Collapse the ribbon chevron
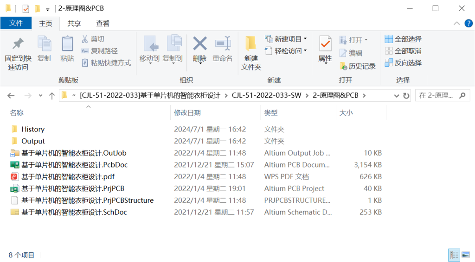 456,23
